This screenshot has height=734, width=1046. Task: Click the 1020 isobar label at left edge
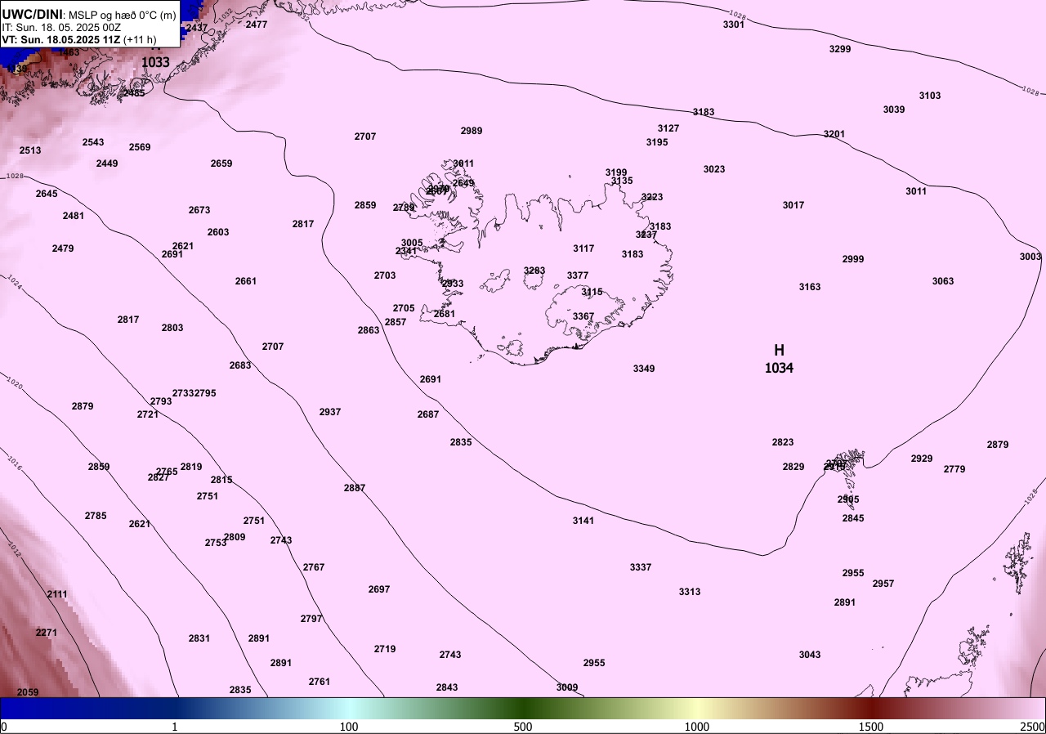click(14, 382)
